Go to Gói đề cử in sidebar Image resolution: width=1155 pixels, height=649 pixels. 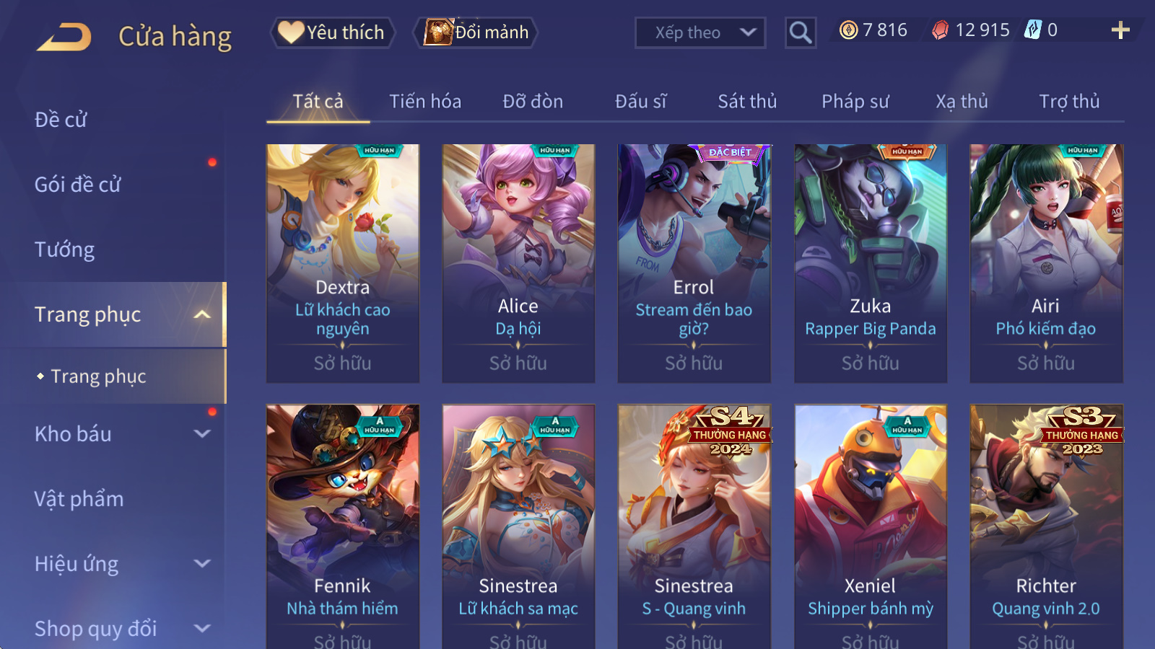pyautogui.click(x=77, y=185)
